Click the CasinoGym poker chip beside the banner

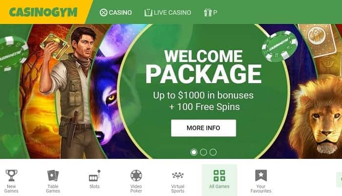point(279,46)
